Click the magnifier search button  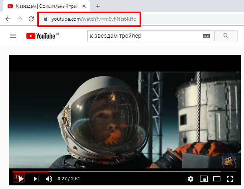[x=226, y=36]
